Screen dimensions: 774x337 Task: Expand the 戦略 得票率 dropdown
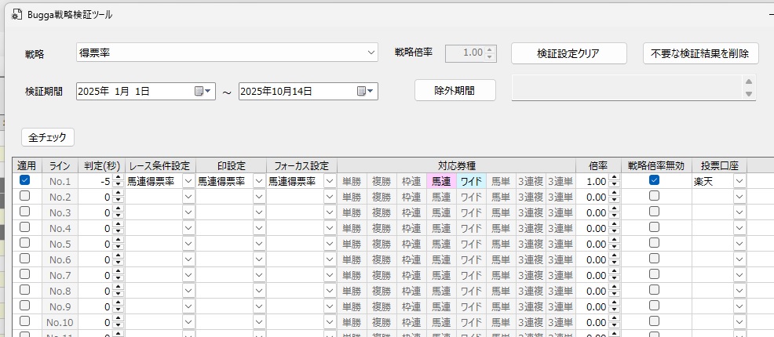coord(371,53)
